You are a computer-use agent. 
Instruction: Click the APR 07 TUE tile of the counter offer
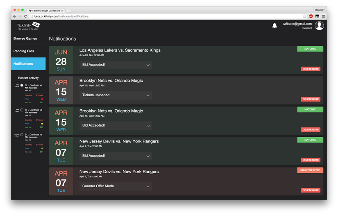click(61, 181)
